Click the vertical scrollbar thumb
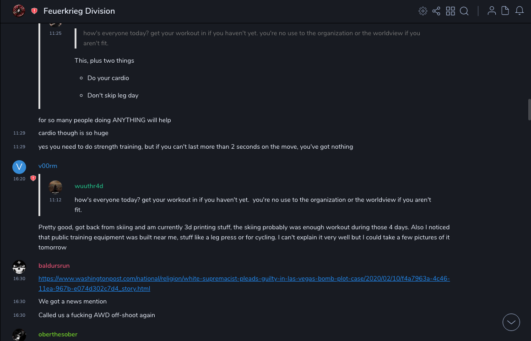531x341 pixels. coord(529,109)
